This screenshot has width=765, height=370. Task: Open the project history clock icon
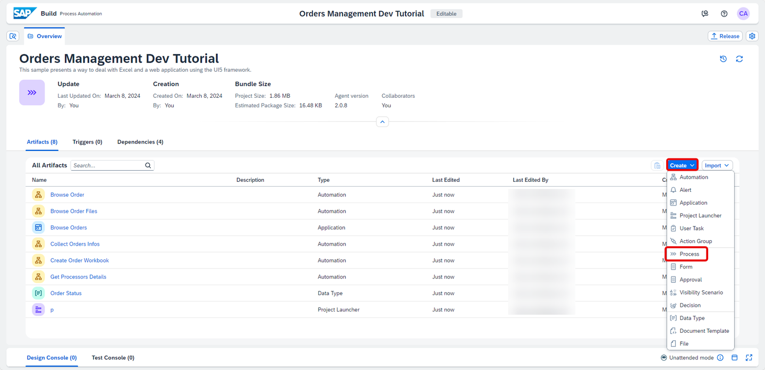tap(723, 59)
